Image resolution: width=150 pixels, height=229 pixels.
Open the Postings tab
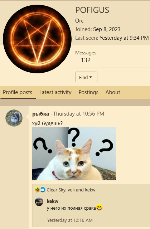(x=88, y=92)
